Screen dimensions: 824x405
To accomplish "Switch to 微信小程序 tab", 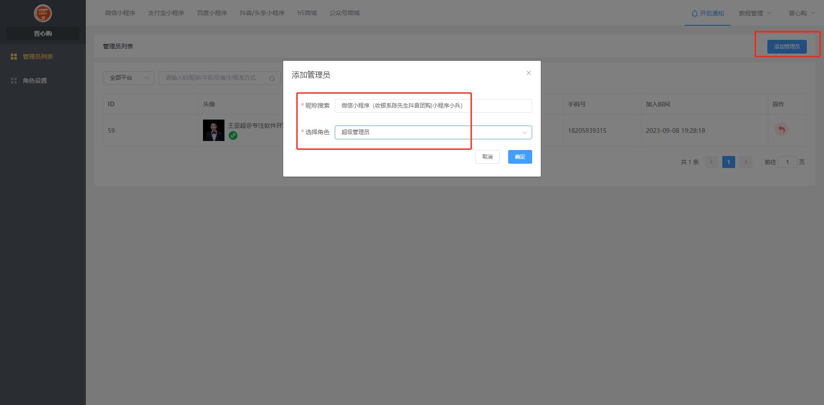I will click(x=120, y=13).
